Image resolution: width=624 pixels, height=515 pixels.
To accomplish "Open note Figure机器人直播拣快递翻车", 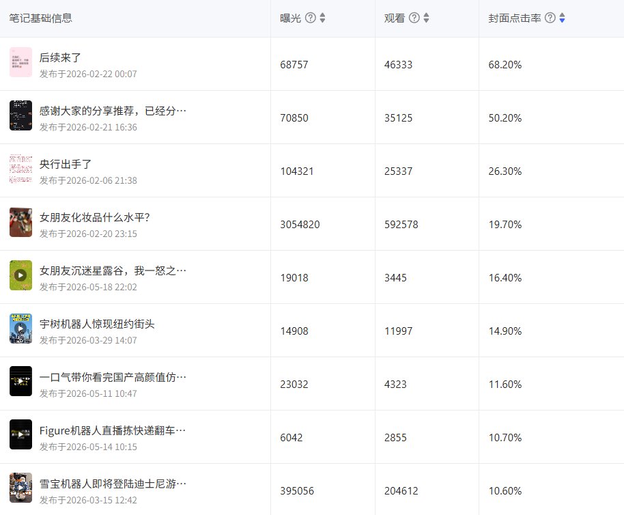I will tap(113, 431).
